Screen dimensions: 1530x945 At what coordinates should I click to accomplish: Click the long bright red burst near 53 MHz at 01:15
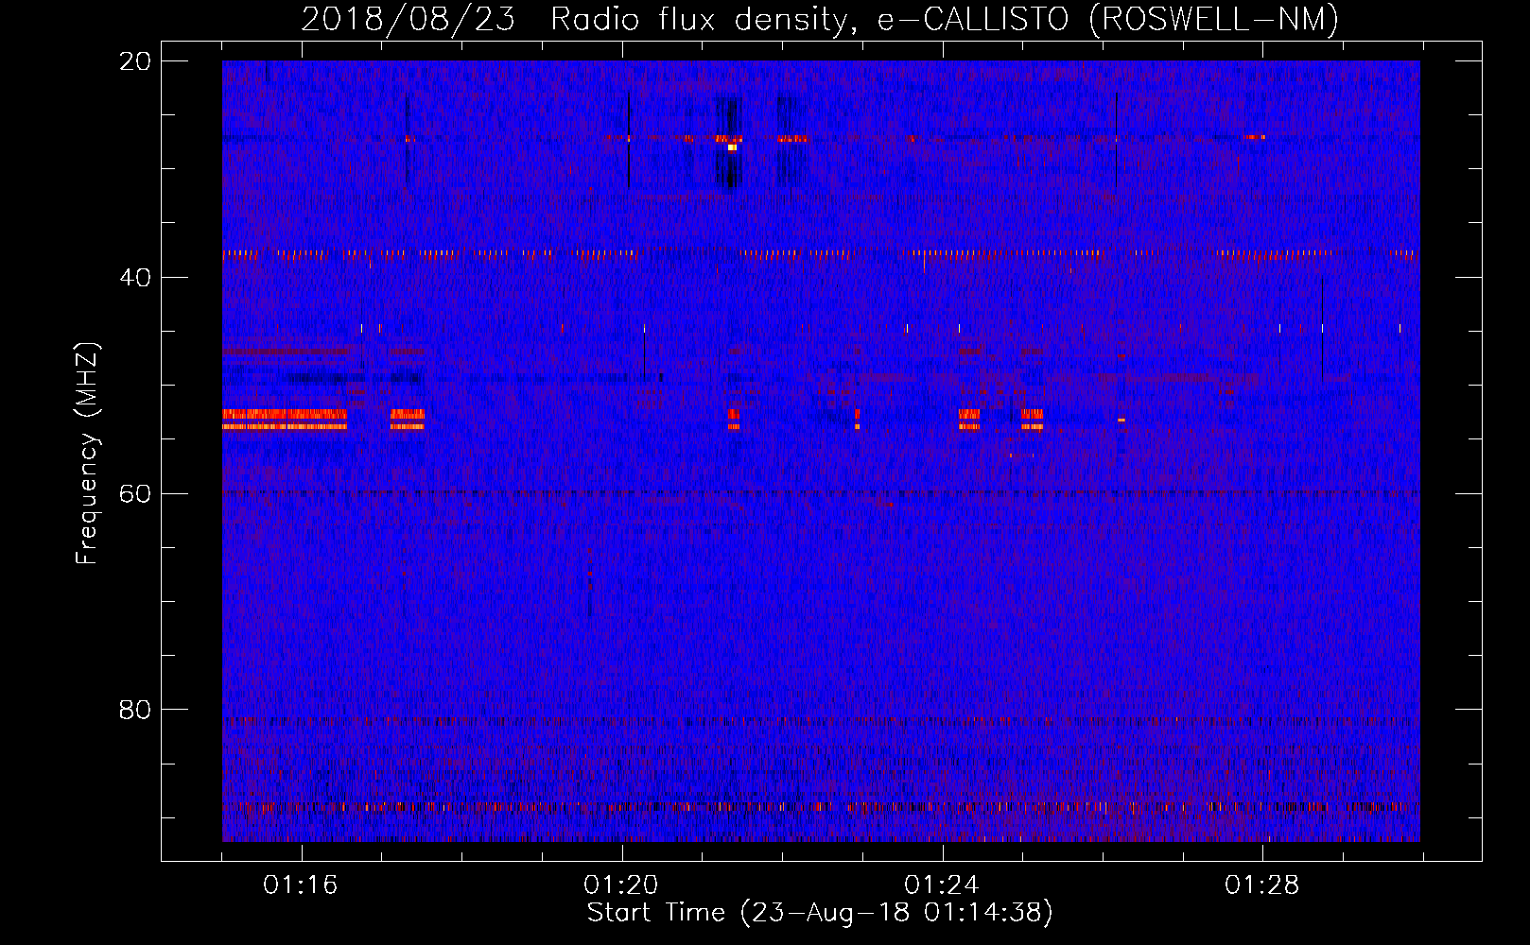[x=285, y=420]
